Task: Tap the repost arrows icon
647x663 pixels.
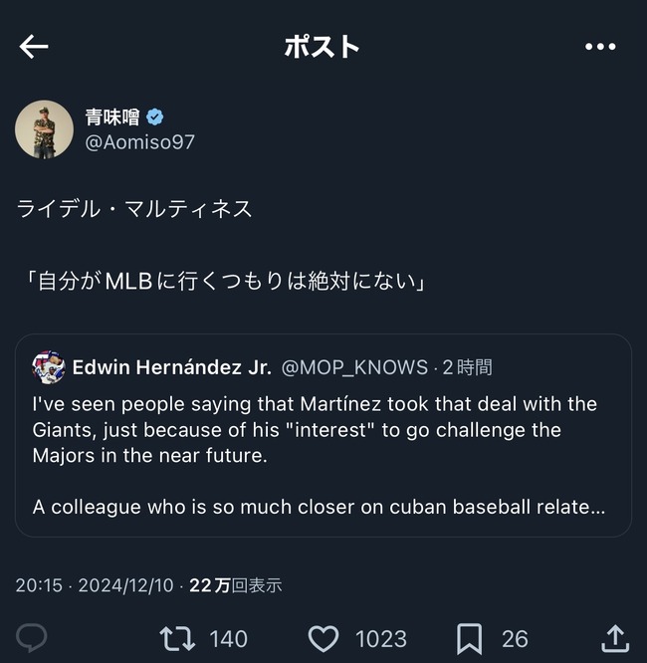Action: pyautogui.click(x=177, y=638)
